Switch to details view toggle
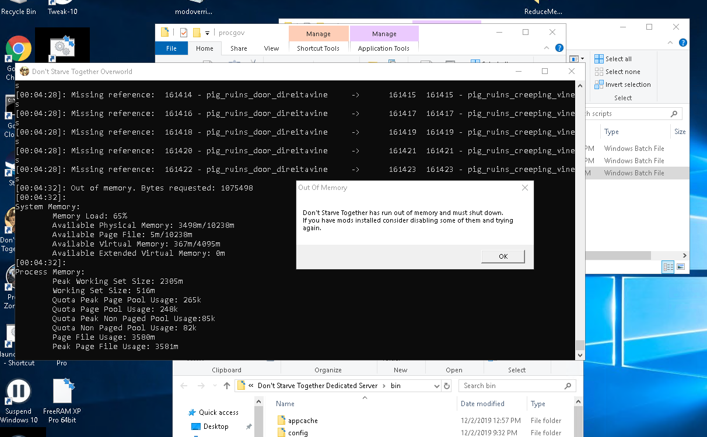The height and width of the screenshot is (437, 707). pos(668,267)
